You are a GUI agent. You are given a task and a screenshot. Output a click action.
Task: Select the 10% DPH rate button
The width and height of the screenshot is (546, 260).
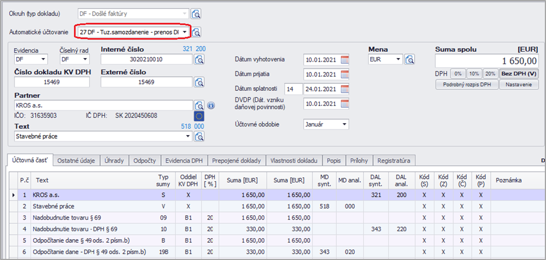point(473,74)
